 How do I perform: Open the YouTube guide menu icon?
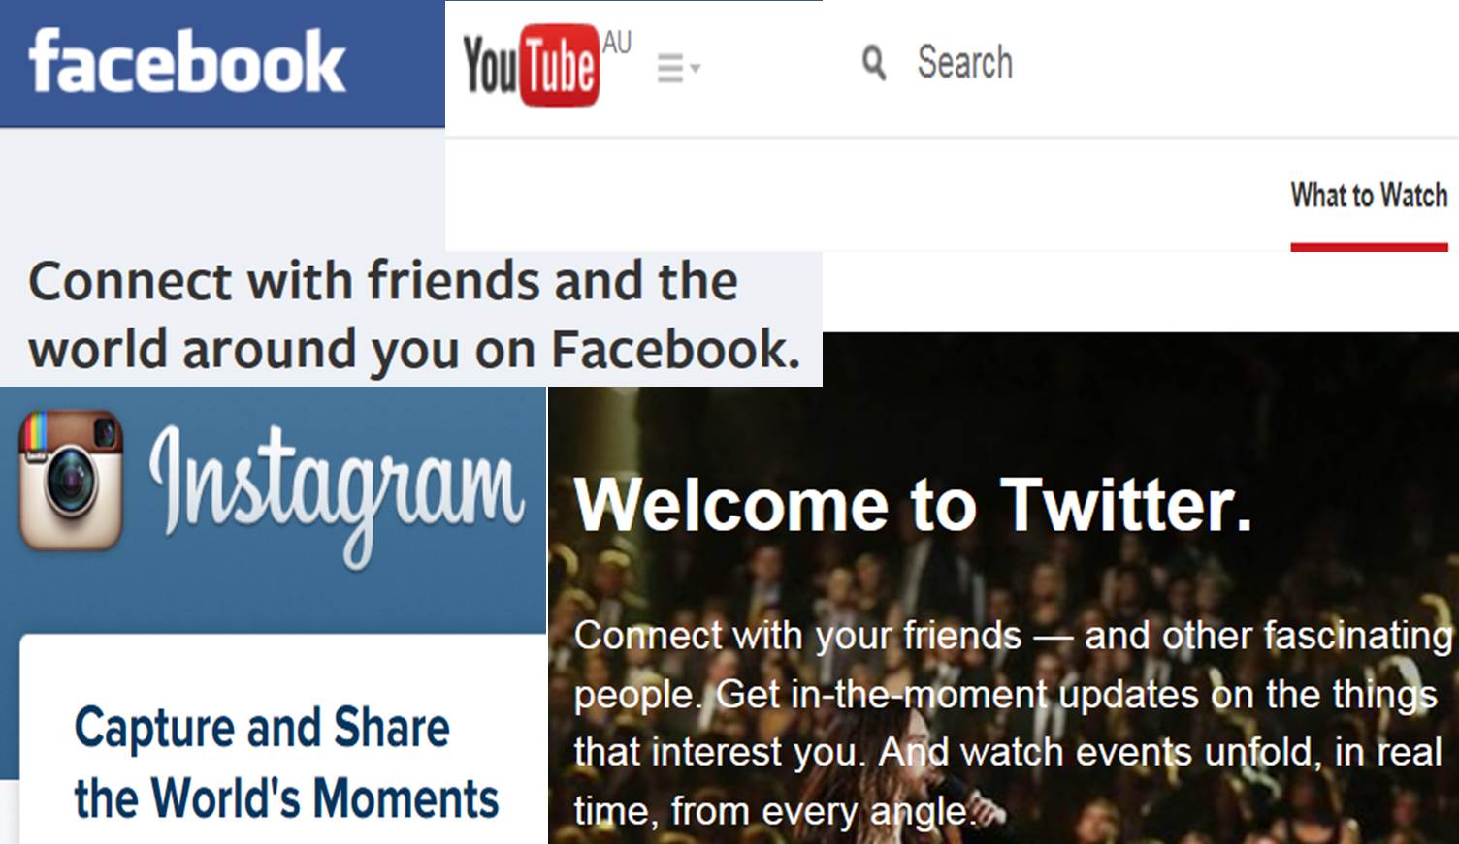click(669, 68)
